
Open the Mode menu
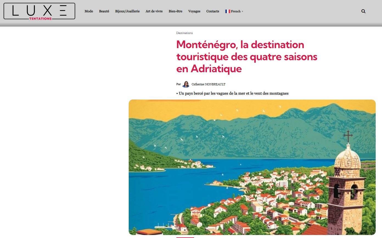(x=89, y=11)
